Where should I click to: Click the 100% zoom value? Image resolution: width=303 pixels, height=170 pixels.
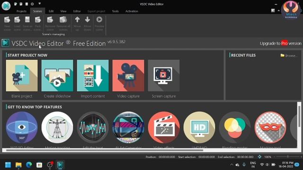coord(267,157)
